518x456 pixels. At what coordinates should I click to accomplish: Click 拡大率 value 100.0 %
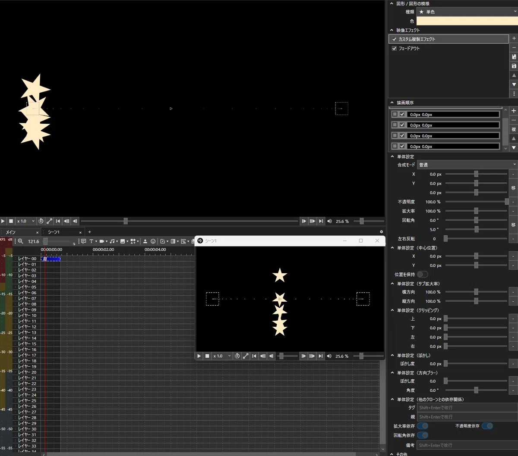point(433,211)
